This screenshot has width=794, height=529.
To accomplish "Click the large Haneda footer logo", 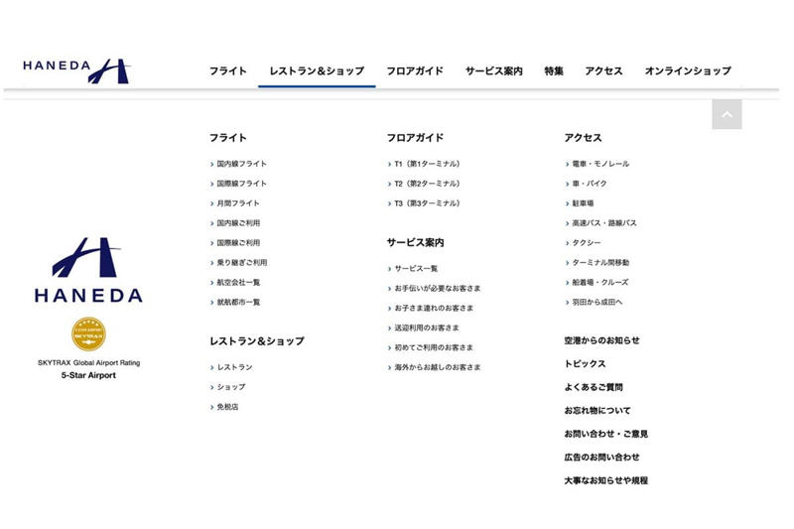I will (x=88, y=270).
